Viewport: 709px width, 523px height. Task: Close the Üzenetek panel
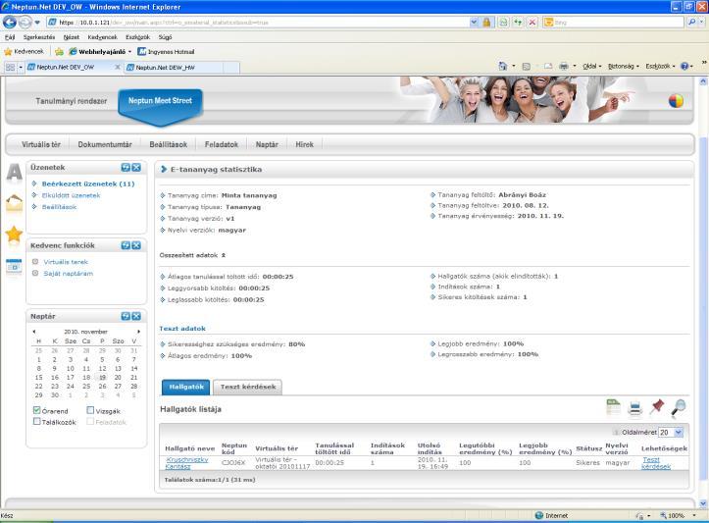point(136,168)
